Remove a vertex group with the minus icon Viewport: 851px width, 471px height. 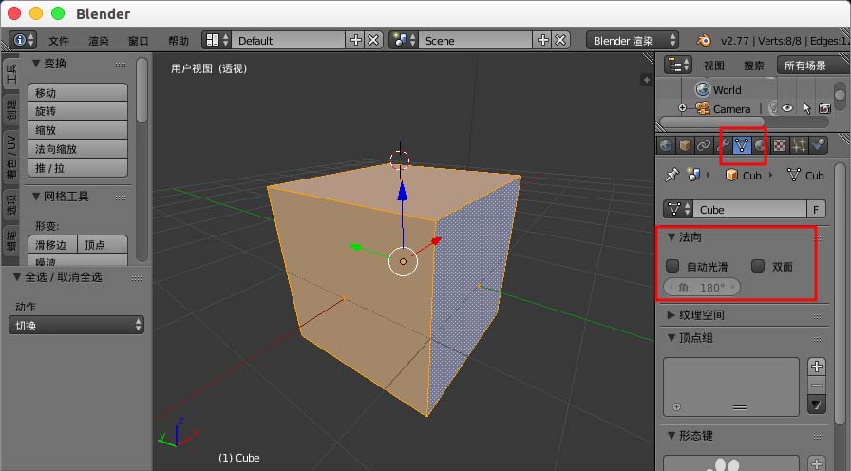[817, 386]
